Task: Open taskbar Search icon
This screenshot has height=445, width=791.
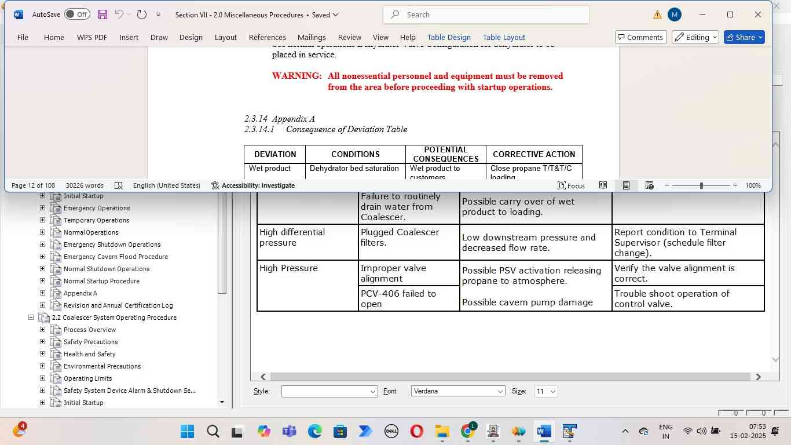Action: point(213,432)
